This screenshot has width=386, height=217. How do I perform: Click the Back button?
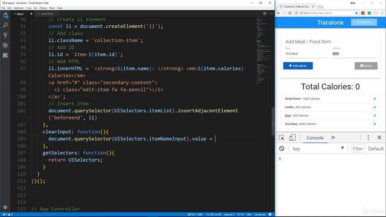click(366, 66)
